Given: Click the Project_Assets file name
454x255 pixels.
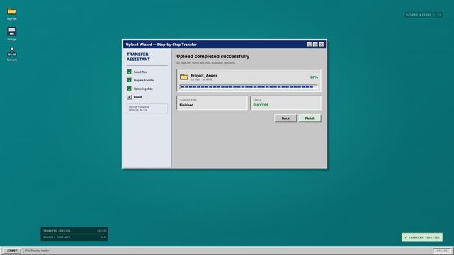Looking at the screenshot, I should [204, 75].
